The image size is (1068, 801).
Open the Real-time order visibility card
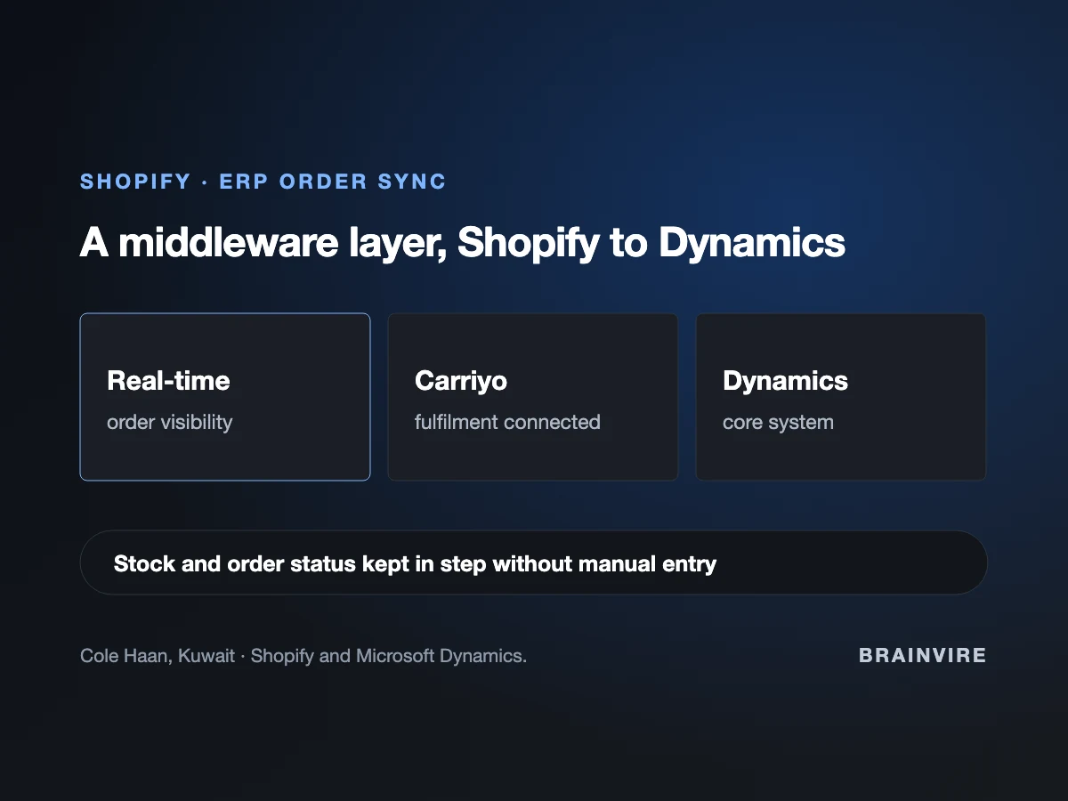(x=225, y=397)
